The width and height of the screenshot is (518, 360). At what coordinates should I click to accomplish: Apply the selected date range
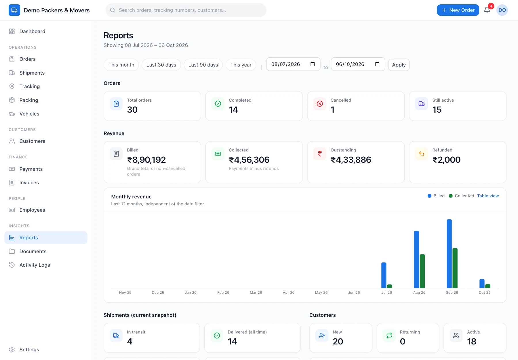tap(399, 65)
